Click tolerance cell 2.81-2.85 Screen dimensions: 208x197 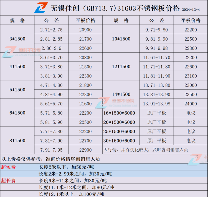(x=51, y=39)
